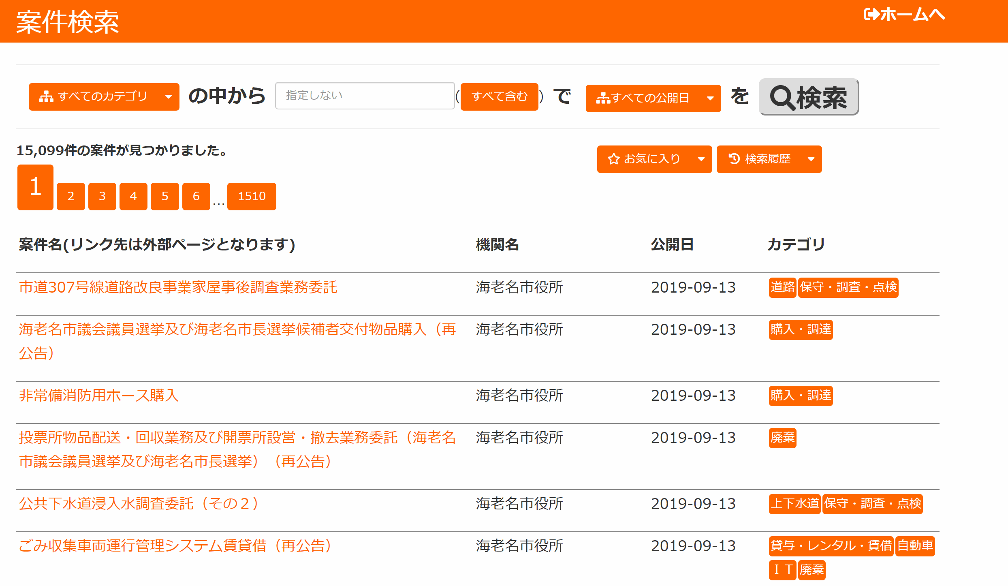Open the 検索履歴 dropdown caret
The height and width of the screenshot is (586, 1008).
click(811, 159)
